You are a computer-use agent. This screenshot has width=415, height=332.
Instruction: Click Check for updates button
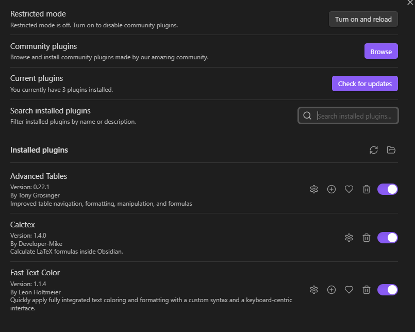[364, 84]
